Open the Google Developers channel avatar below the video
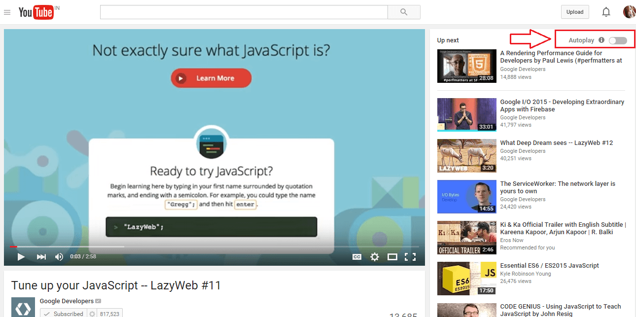 23,307
